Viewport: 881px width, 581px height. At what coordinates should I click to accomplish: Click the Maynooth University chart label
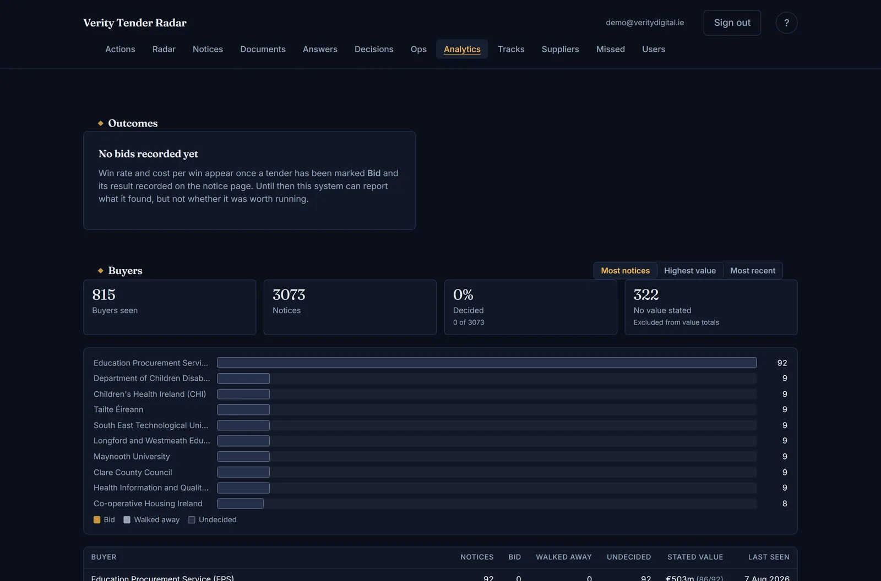pyautogui.click(x=132, y=457)
